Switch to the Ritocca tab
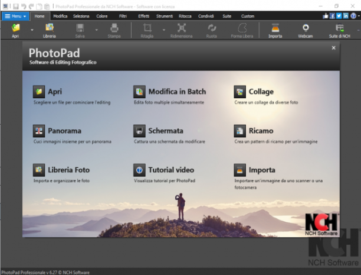Image resolution: width=361 pixels, height=275 pixels. tap(185, 16)
